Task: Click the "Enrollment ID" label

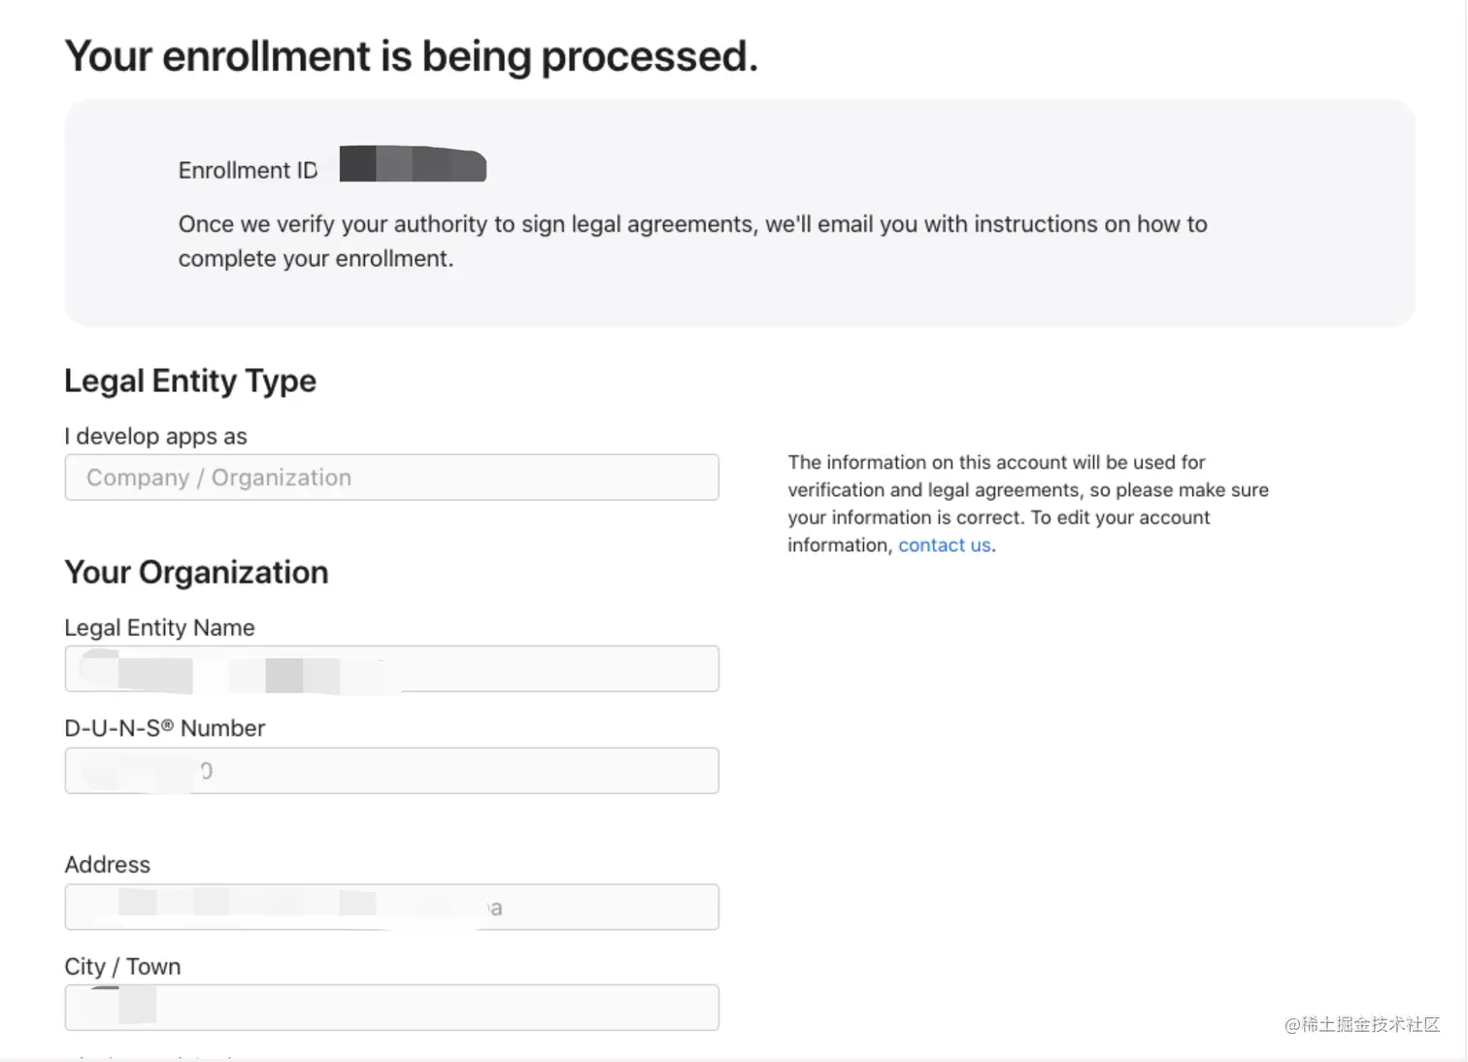Action: [248, 171]
